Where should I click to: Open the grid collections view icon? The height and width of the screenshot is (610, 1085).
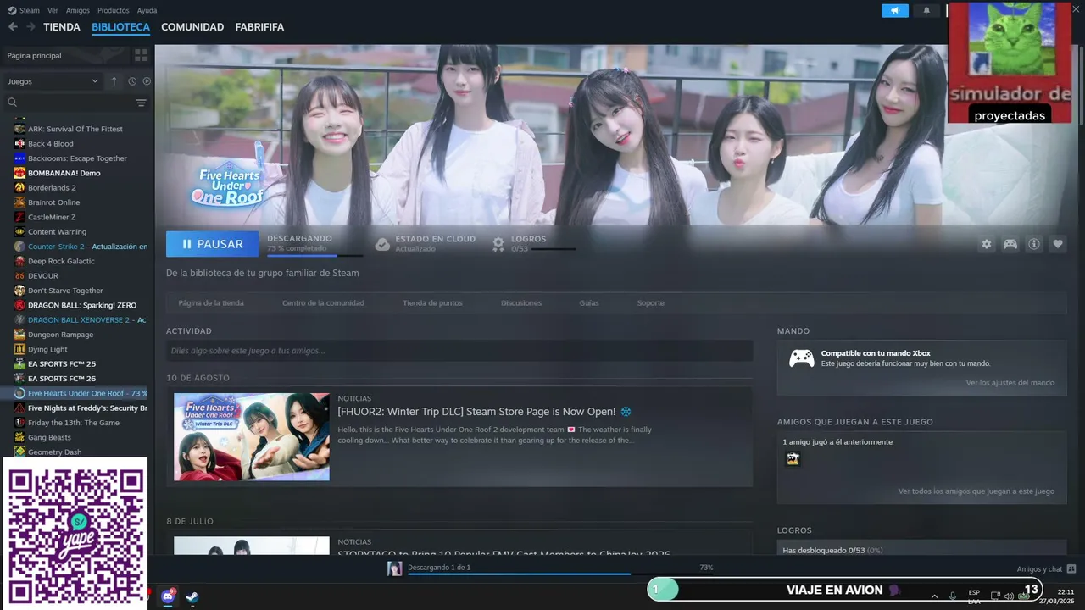tap(141, 55)
